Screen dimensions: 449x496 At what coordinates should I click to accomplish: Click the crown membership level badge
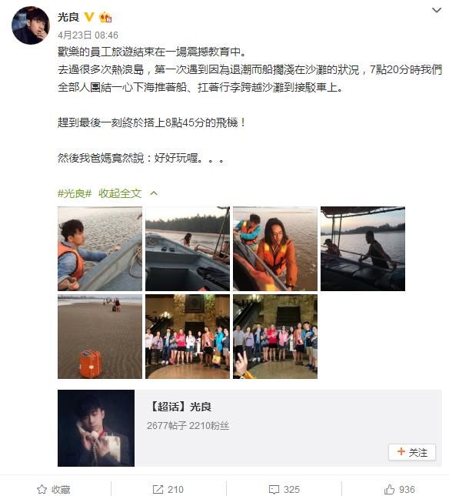(x=105, y=17)
